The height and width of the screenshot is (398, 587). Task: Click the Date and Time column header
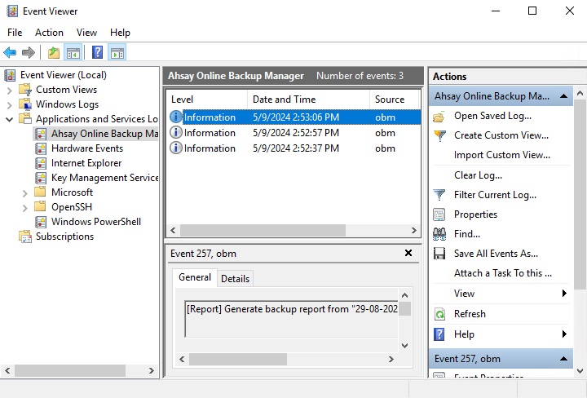[308, 99]
